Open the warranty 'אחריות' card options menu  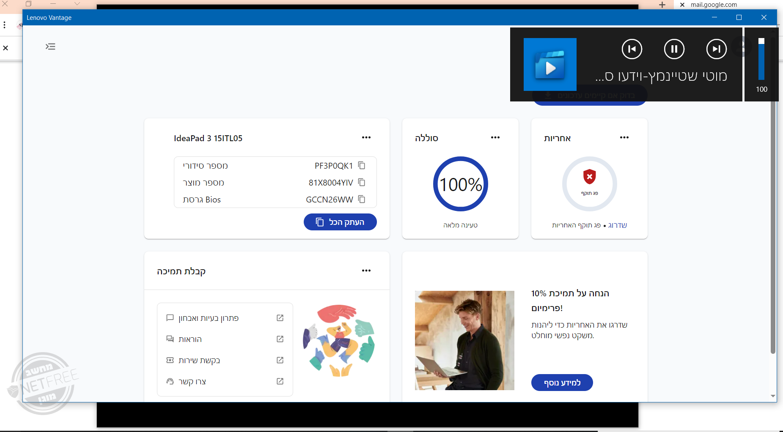[x=624, y=137]
